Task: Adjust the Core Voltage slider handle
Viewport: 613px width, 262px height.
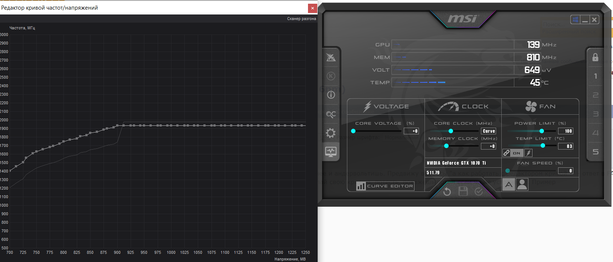Action: click(353, 131)
